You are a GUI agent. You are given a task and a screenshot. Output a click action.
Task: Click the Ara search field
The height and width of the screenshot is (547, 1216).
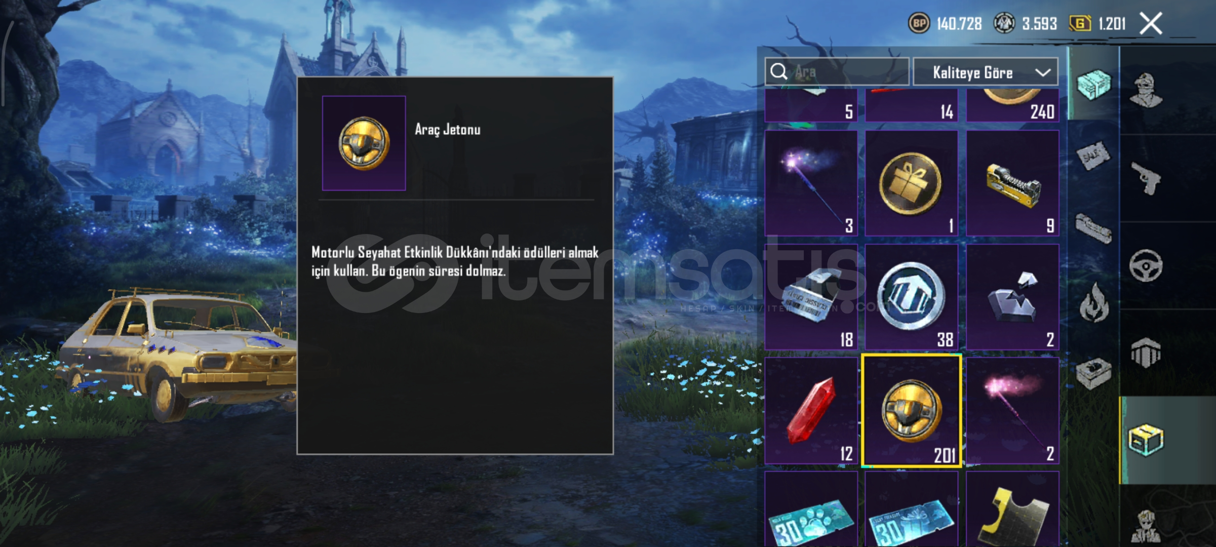pyautogui.click(x=837, y=72)
